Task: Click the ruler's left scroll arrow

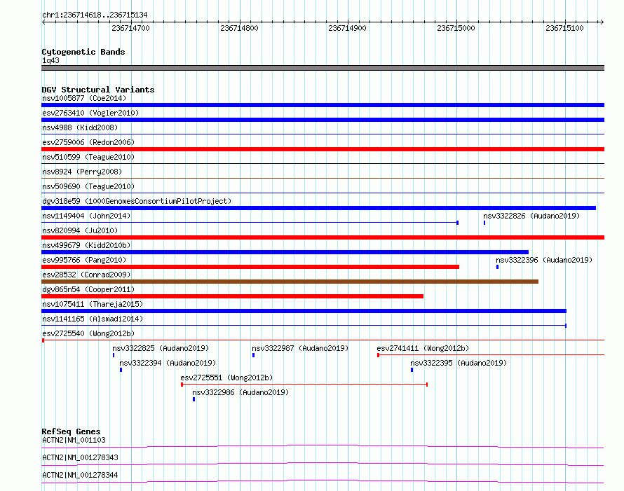Action: coord(43,22)
